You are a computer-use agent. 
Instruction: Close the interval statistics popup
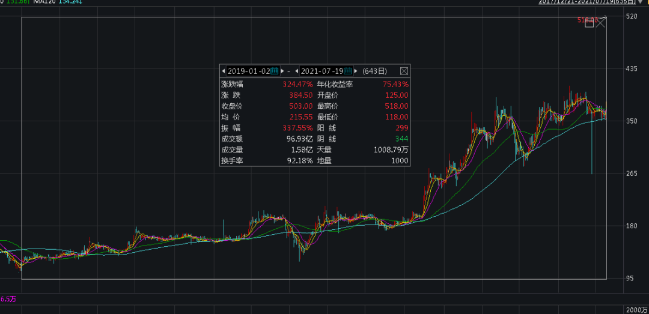[x=404, y=71]
